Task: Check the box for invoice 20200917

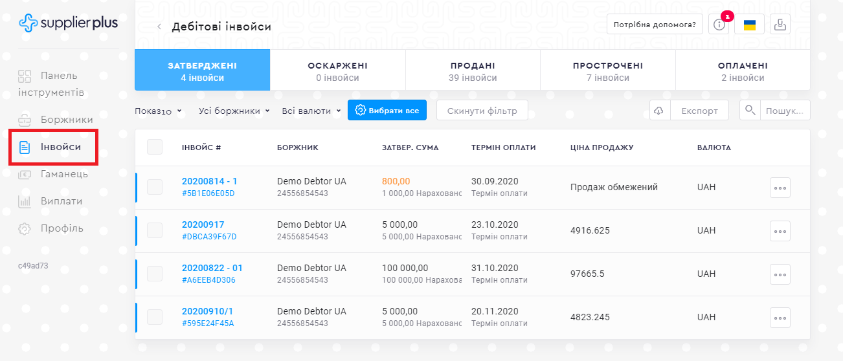Action: click(155, 230)
